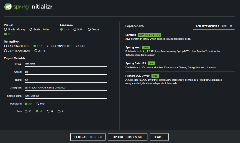
Task: Focus the Name input field
Action: (x=66, y=80)
